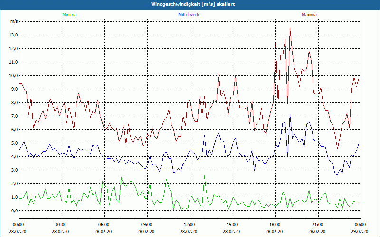Click the red Maxima peak above 13,0
The image size is (380, 237).
coord(290,28)
